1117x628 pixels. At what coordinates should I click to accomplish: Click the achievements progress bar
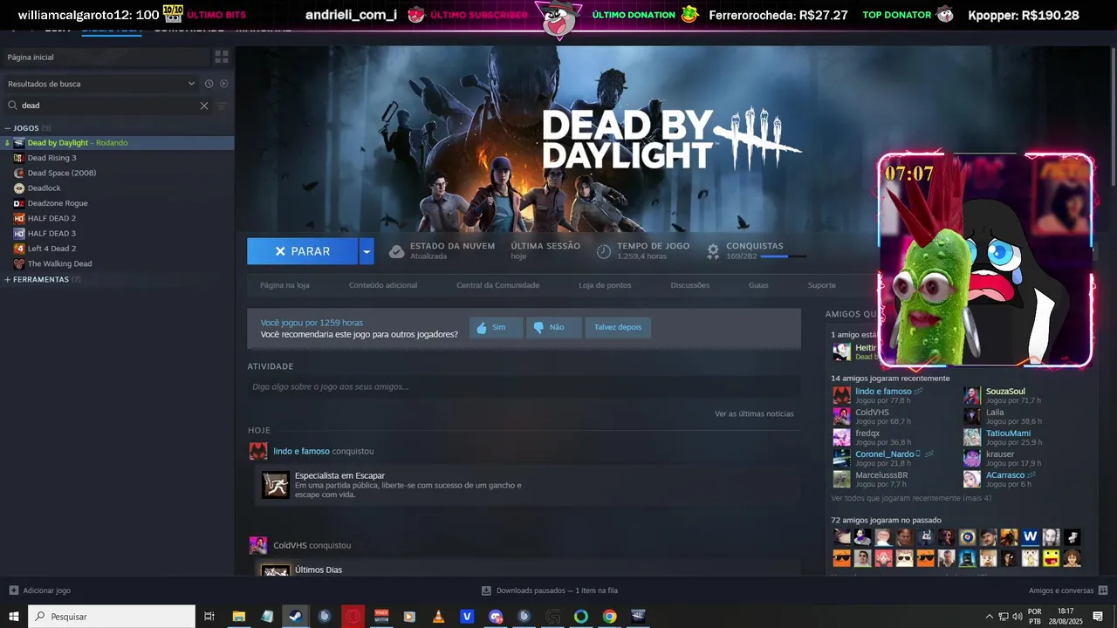[x=783, y=256]
